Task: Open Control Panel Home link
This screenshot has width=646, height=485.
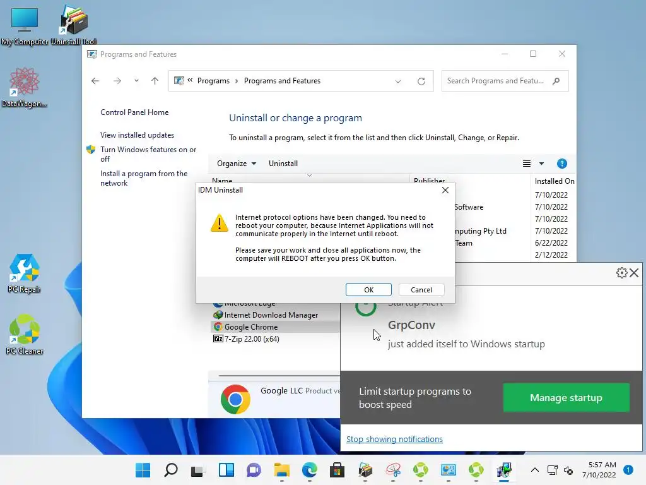Action: 134,112
